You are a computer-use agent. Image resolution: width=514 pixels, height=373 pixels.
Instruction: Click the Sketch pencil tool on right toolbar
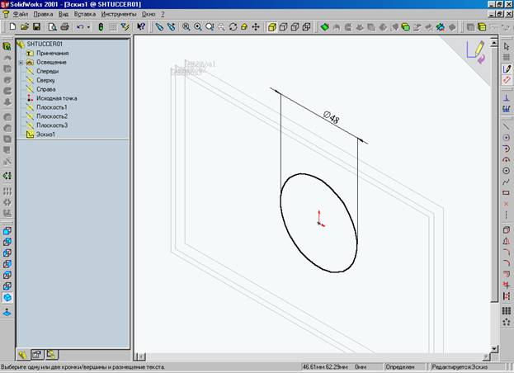point(507,68)
